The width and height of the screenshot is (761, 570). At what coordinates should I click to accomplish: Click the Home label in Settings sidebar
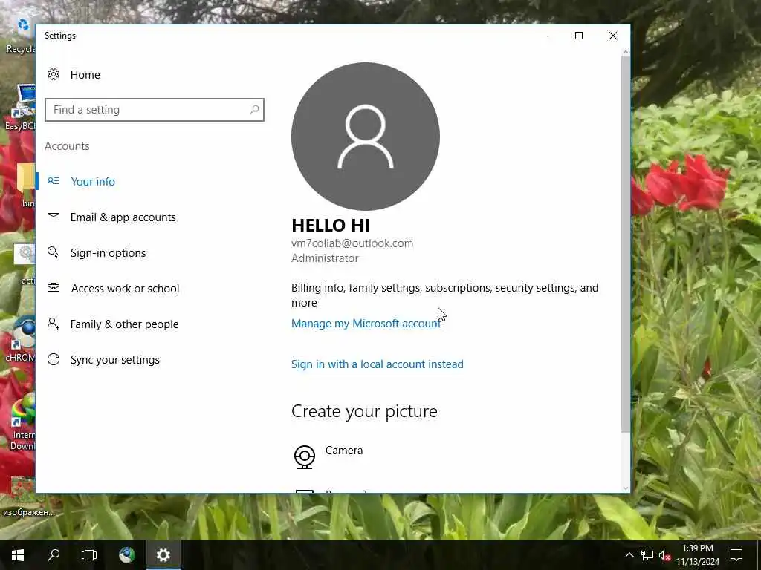pyautogui.click(x=85, y=75)
